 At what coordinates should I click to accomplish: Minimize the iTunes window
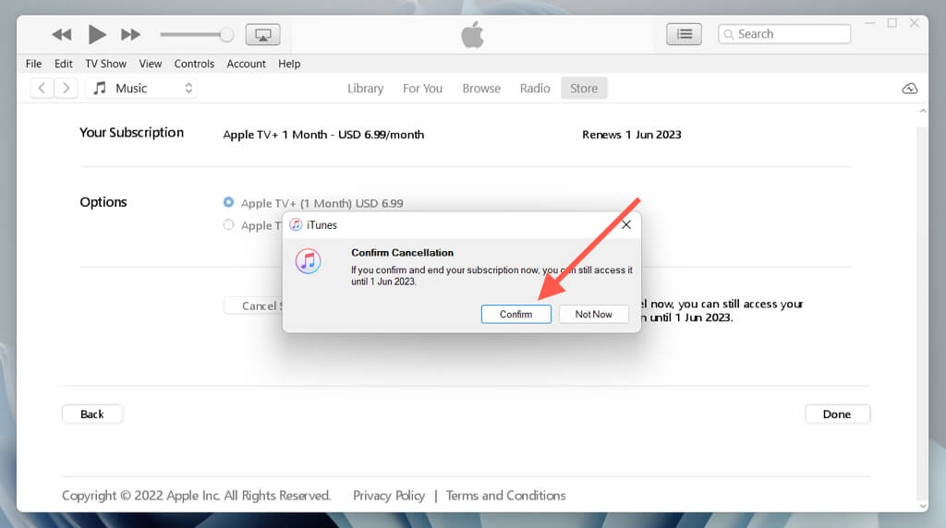(870, 23)
